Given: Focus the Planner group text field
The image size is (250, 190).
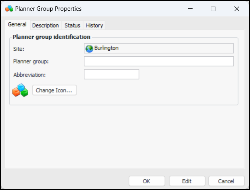Looking at the screenshot, I should (159, 61).
